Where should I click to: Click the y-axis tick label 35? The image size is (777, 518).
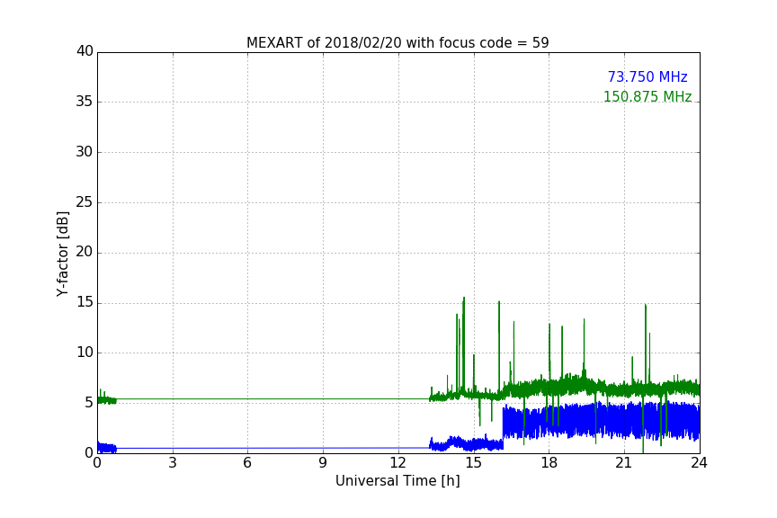pyautogui.click(x=85, y=102)
